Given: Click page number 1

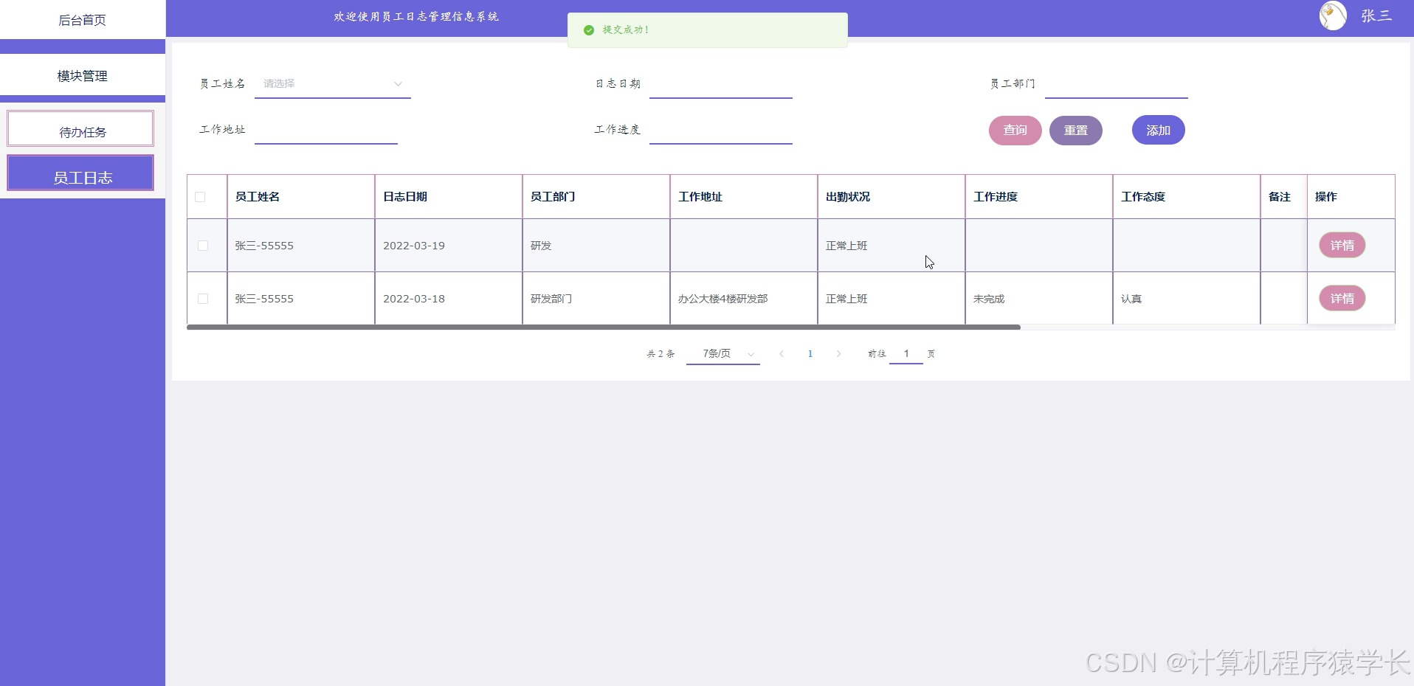Looking at the screenshot, I should (810, 354).
